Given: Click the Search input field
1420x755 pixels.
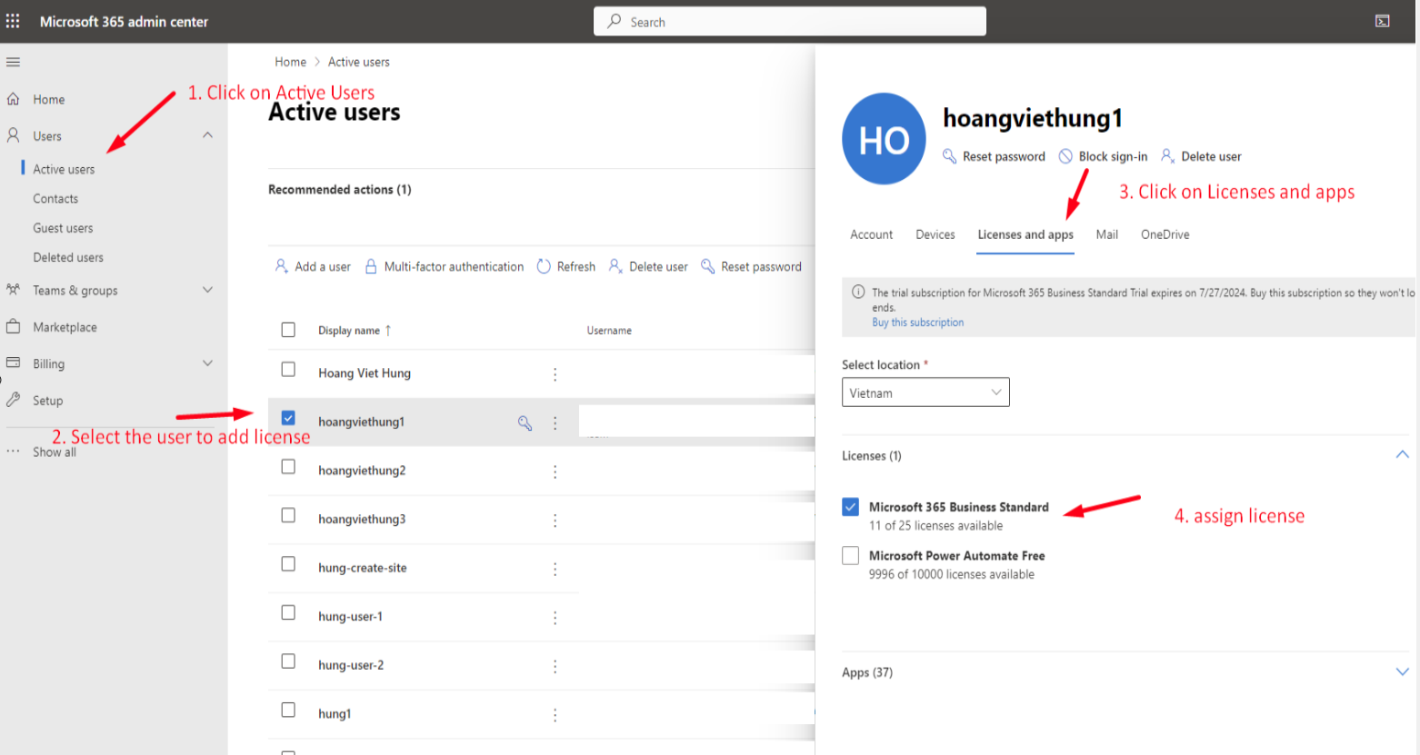Looking at the screenshot, I should 789,21.
